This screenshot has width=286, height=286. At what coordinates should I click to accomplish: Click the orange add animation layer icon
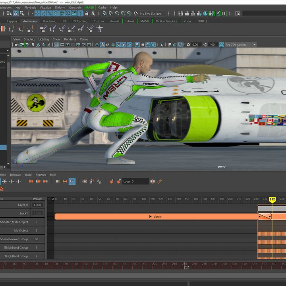coord(112,181)
